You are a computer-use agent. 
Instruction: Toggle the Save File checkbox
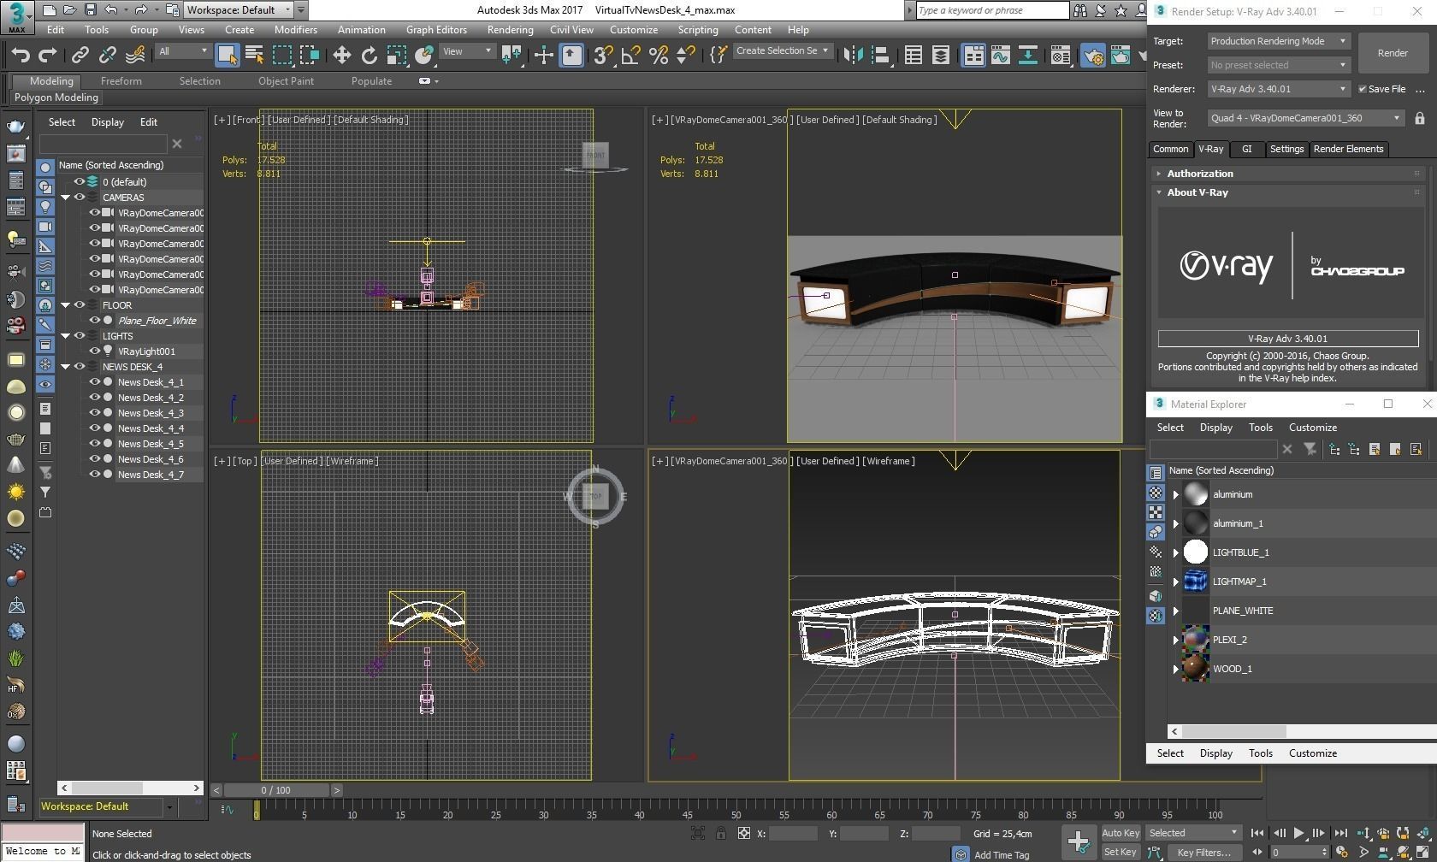[1363, 89]
